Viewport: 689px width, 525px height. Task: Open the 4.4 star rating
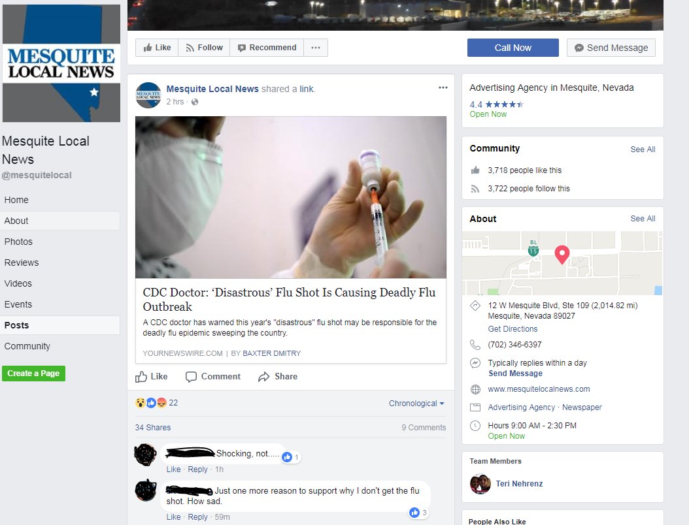496,104
